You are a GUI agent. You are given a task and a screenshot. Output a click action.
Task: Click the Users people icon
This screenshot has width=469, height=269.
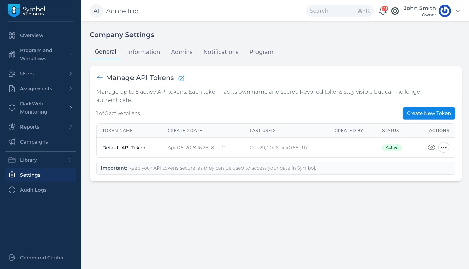point(12,74)
